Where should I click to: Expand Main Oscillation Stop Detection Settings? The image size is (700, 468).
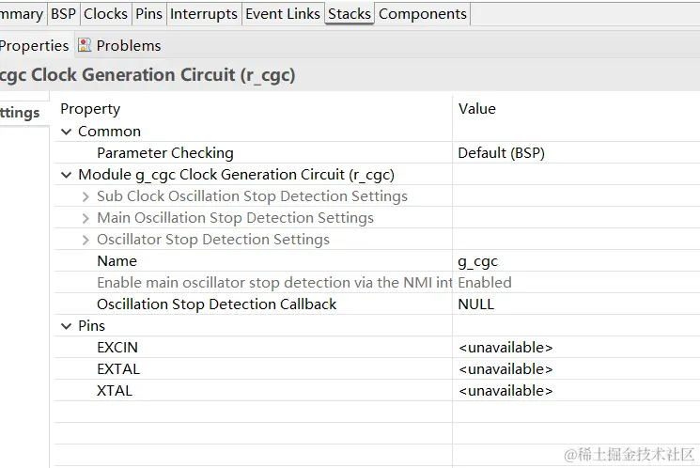click(x=86, y=218)
